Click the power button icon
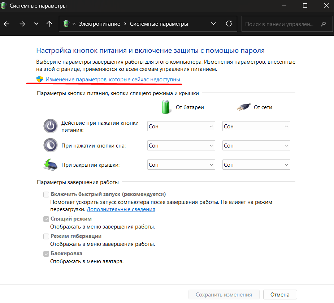This screenshot has width=334, height=303. tap(51, 126)
